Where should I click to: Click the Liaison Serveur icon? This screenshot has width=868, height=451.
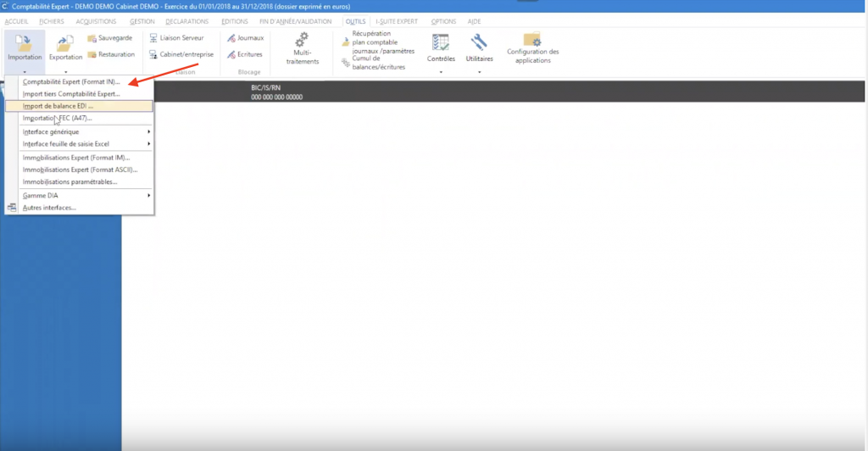click(x=153, y=37)
